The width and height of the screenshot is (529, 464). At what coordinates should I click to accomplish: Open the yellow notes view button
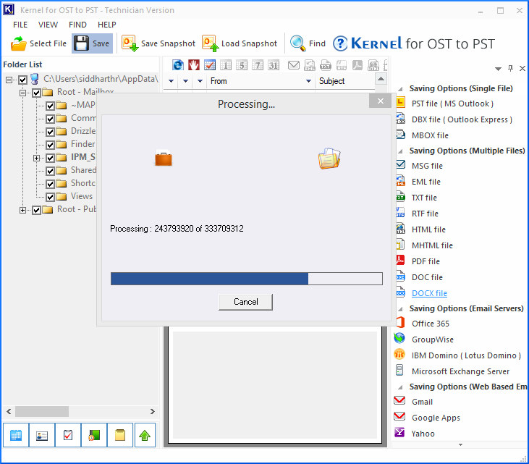coord(120,435)
